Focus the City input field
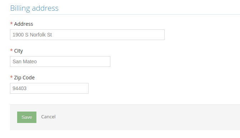The height and width of the screenshot is (138, 240). click(x=60, y=61)
